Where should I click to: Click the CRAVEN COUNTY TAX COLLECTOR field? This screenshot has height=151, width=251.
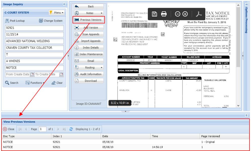pos(34,48)
